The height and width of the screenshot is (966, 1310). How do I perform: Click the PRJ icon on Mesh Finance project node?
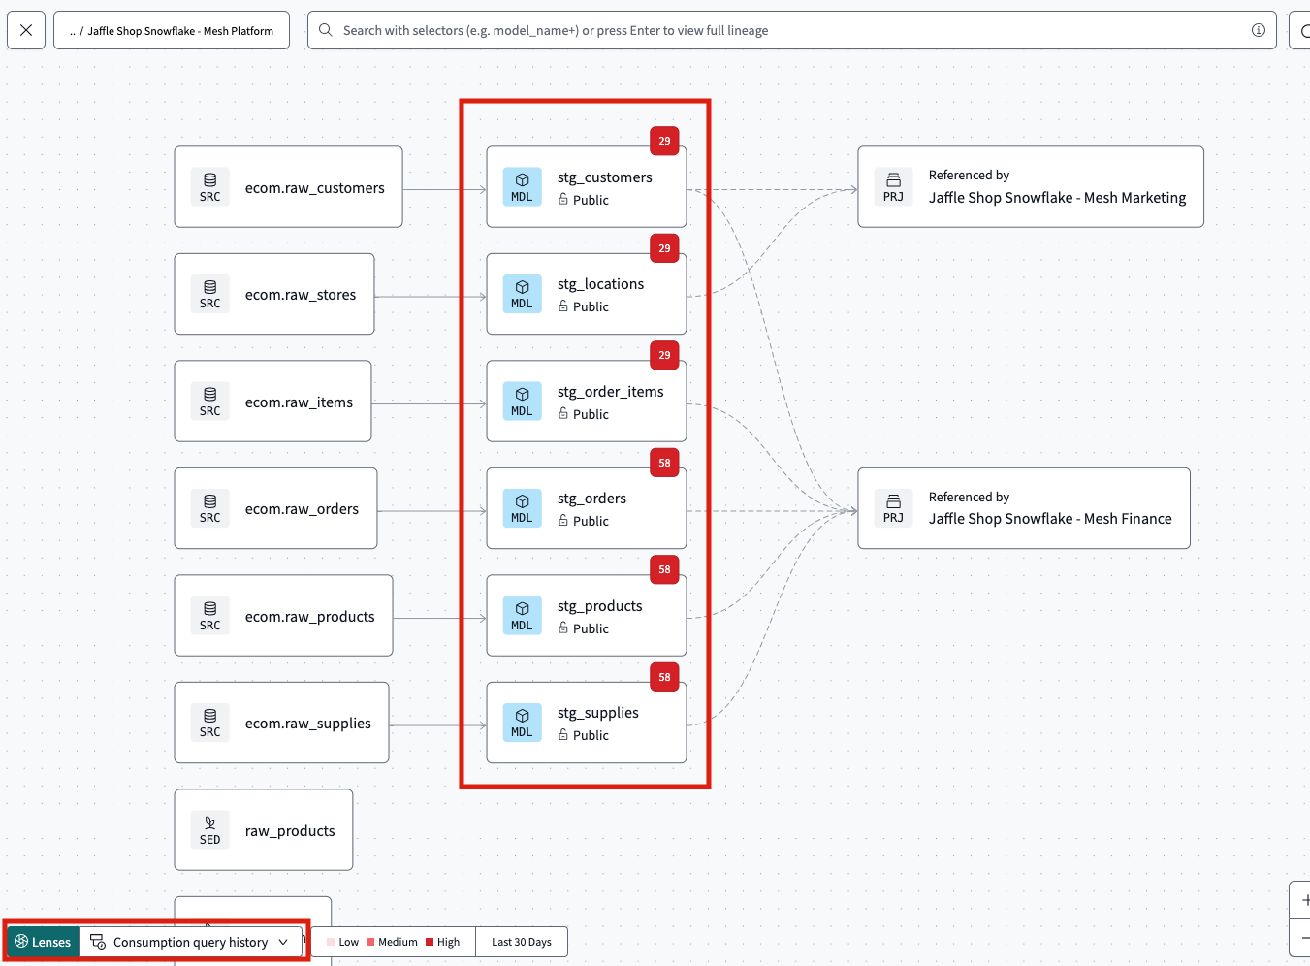pos(892,507)
